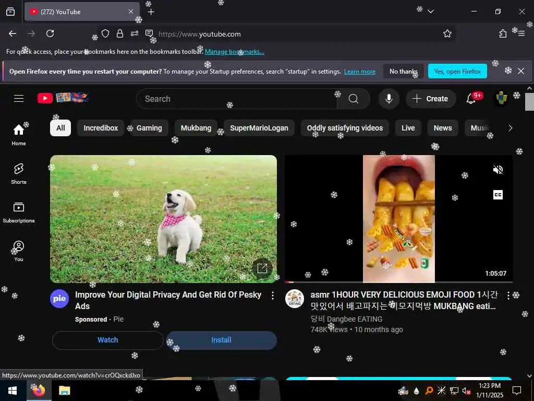Viewport: 534px width, 401px height.
Task: Click the page vertical scrollbar thumb
Action: pos(529,102)
